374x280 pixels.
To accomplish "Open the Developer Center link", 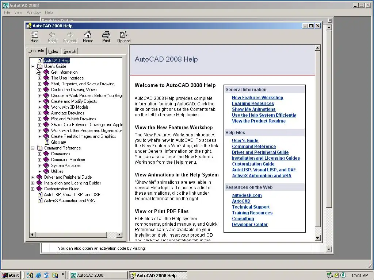I will pyautogui.click(x=250, y=225).
